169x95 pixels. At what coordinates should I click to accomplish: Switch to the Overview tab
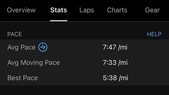coord(21,10)
